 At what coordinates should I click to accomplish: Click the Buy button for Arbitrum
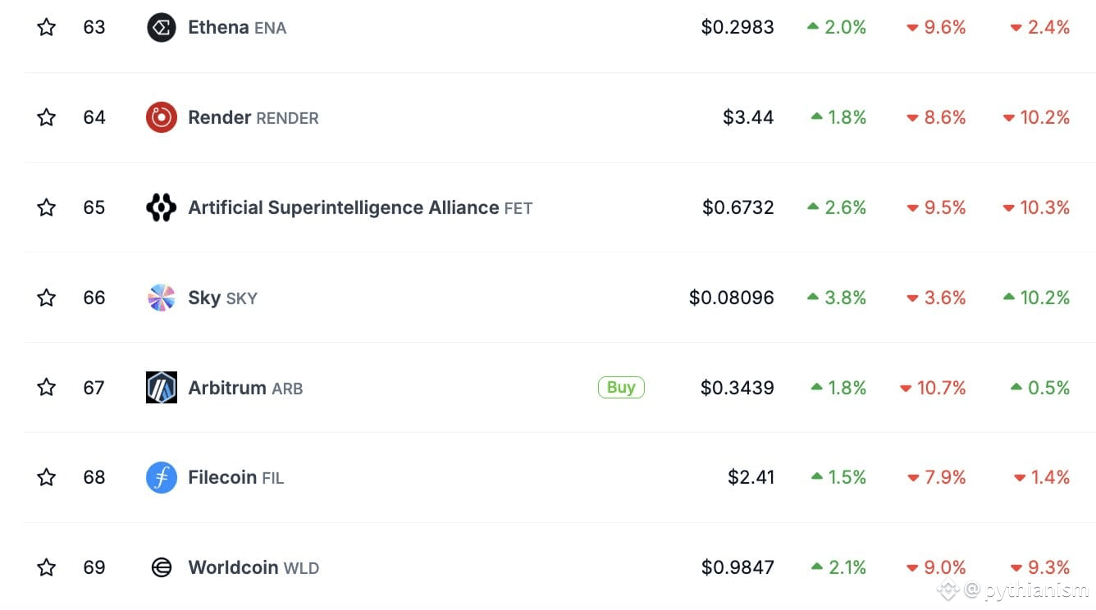pos(621,387)
